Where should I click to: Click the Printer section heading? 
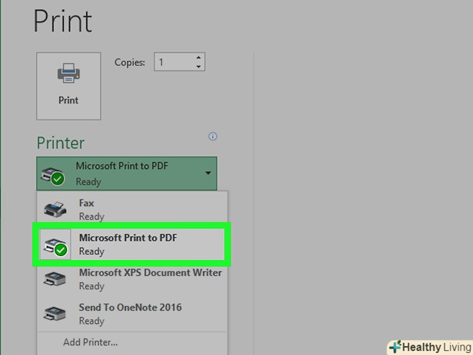tap(60, 143)
